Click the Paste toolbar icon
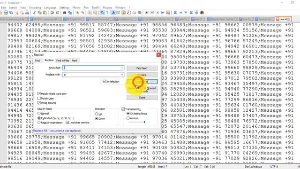 pos(45,13)
